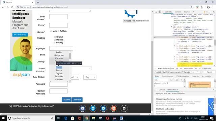The width and height of the screenshot is (216, 121).
Task: Select Arabic in the languages list
Action: tap(59, 52)
